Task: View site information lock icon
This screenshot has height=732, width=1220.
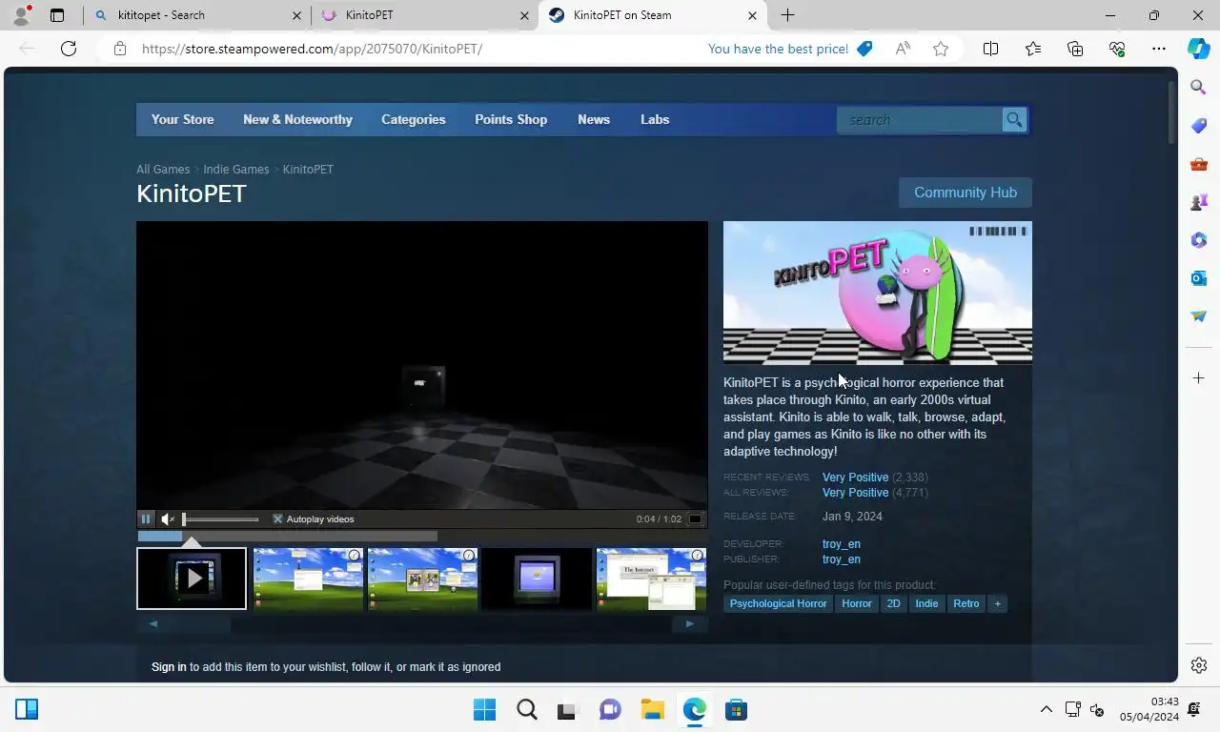Action: tap(120, 49)
